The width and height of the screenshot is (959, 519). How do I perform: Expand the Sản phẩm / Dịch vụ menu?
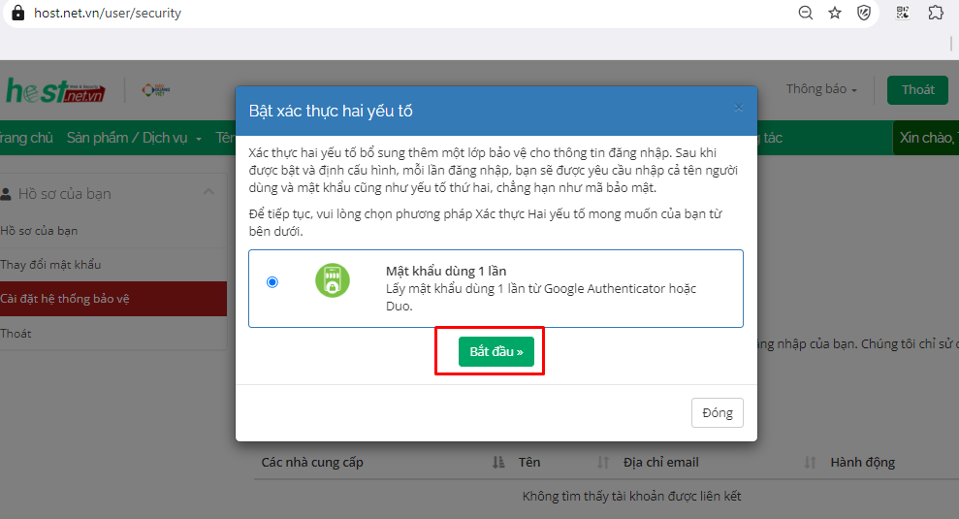(x=134, y=138)
